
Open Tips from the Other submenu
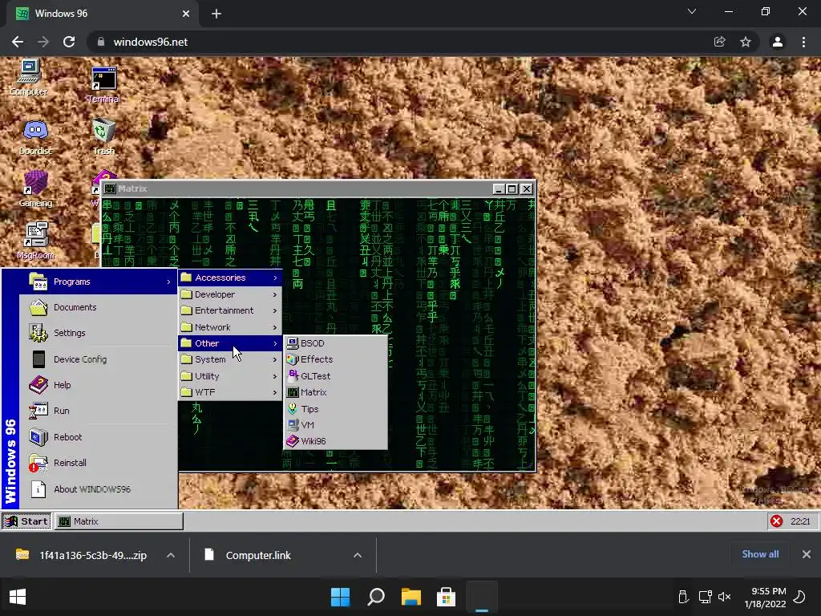click(335, 409)
